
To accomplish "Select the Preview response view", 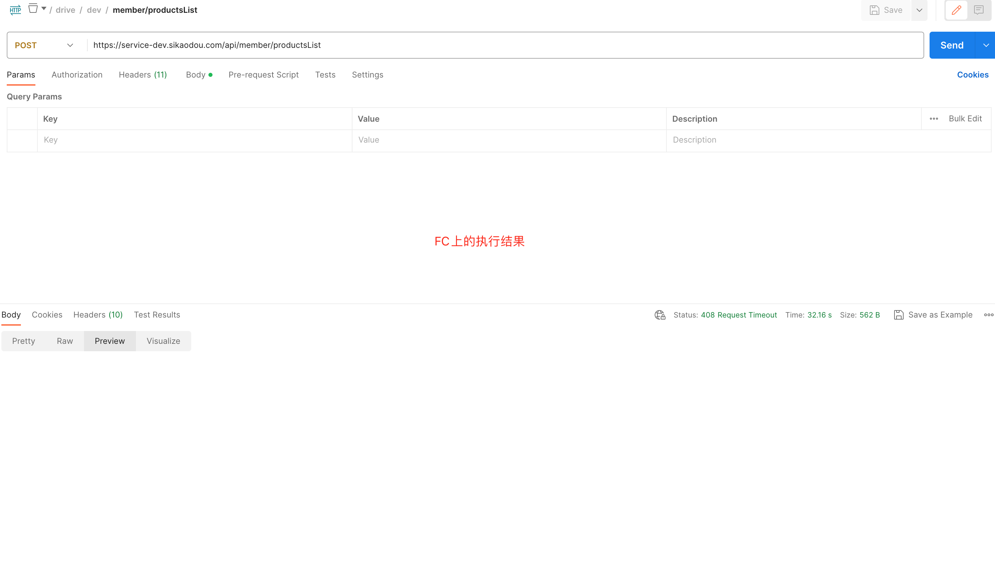I will [x=110, y=341].
